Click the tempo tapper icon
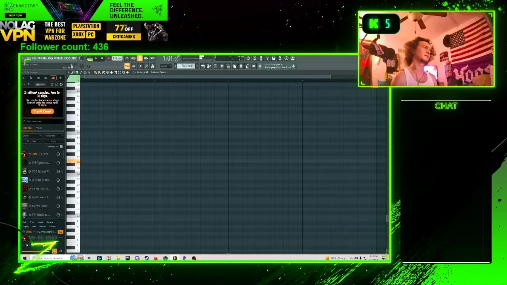 247,66
